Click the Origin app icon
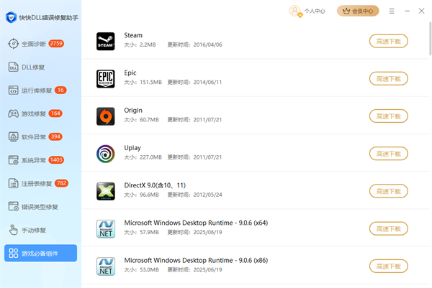The width and height of the screenshot is (432, 288). point(106,116)
